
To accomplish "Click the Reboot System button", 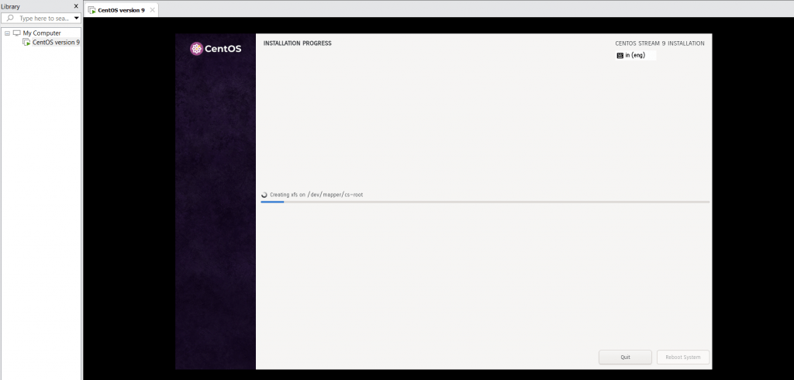I will point(683,358).
